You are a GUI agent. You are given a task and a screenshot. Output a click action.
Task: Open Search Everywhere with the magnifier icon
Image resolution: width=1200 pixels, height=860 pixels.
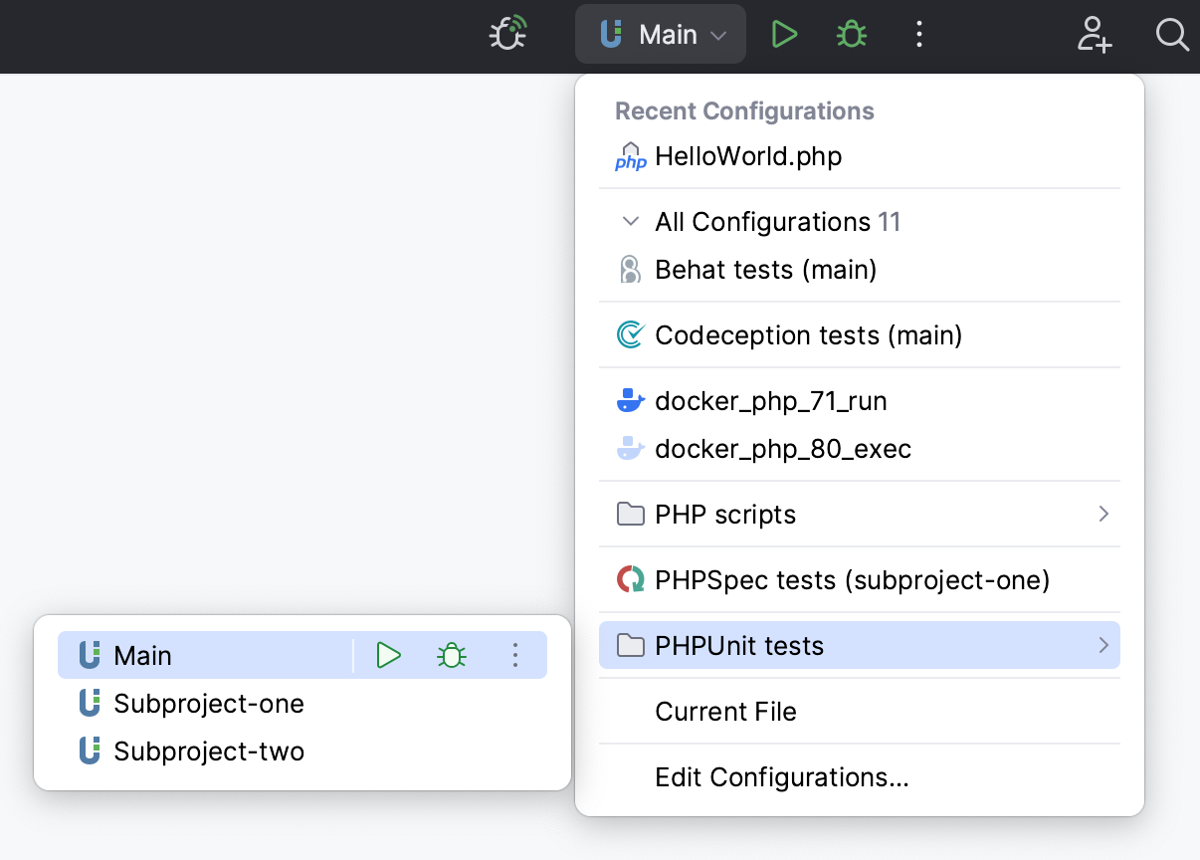coord(1172,36)
